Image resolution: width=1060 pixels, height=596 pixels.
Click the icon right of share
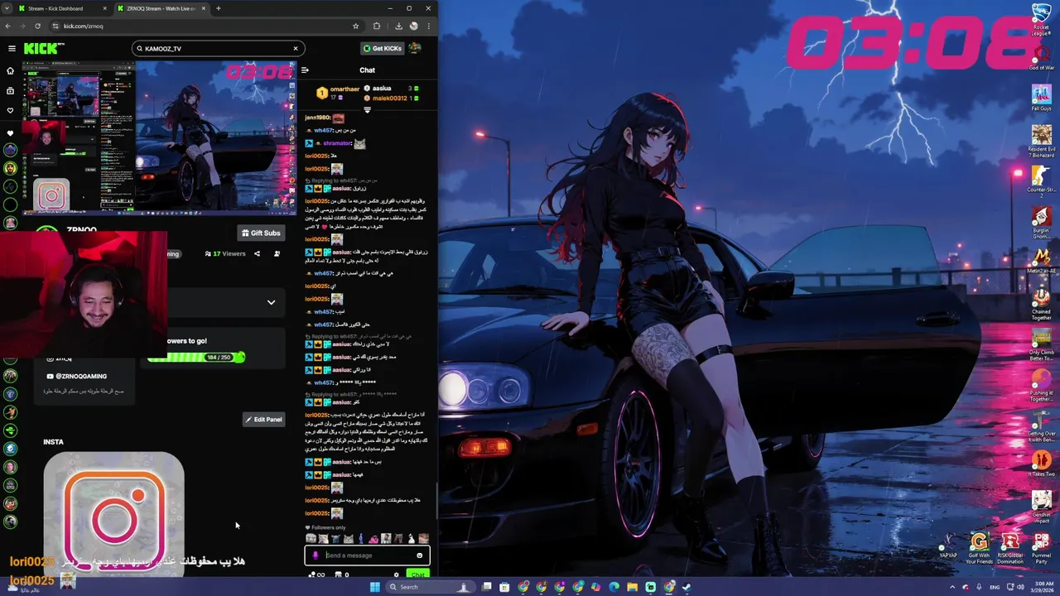277,253
